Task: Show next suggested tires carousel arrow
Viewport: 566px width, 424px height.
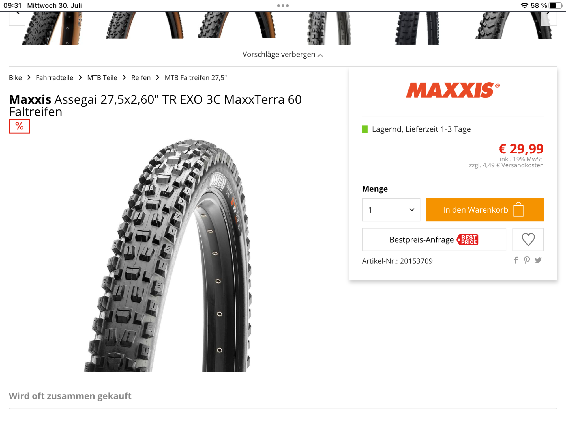Action: [x=548, y=18]
